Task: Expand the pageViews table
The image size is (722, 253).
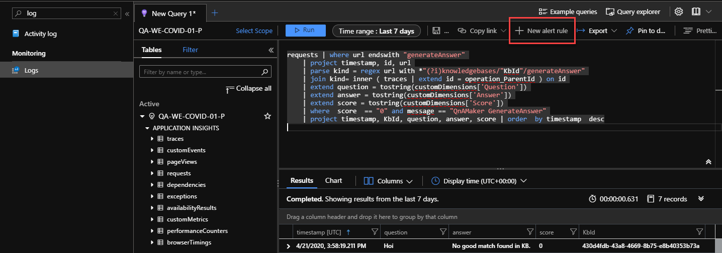Action: coord(152,162)
